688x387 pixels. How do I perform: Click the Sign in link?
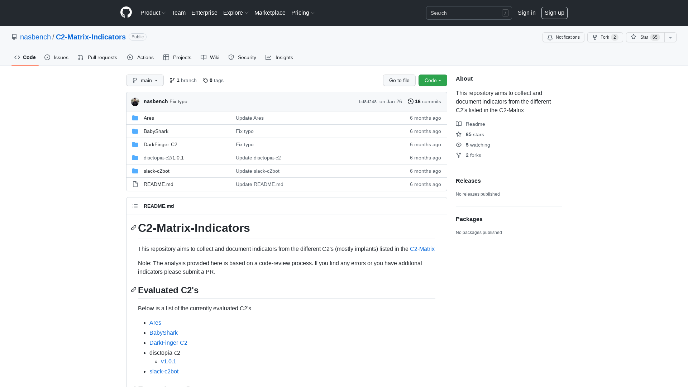[x=526, y=13]
